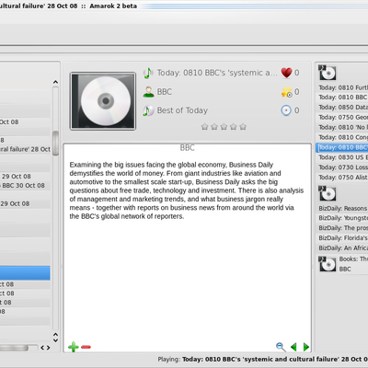Click the Best of Today album icon
The width and height of the screenshot is (368, 368).
pyautogui.click(x=148, y=110)
